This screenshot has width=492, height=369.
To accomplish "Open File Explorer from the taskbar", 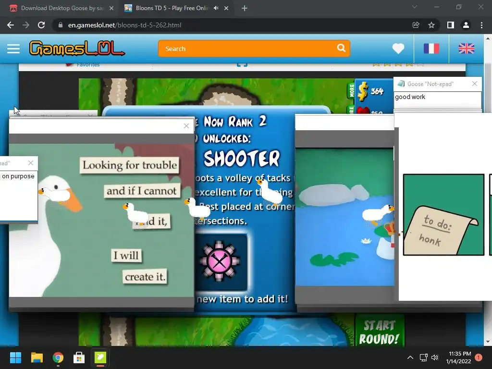I will click(37, 357).
